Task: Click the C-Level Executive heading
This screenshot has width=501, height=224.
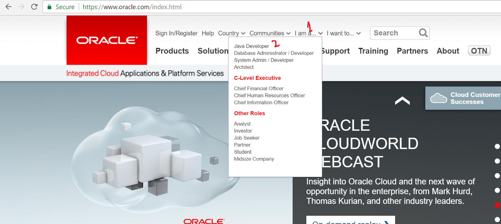Action: coord(257,78)
